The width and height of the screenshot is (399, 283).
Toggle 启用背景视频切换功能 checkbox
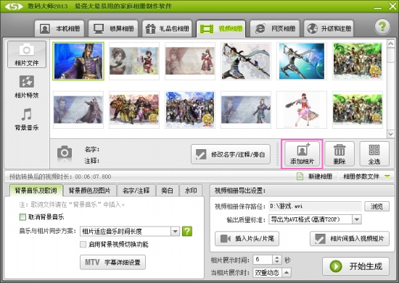pos(83,245)
